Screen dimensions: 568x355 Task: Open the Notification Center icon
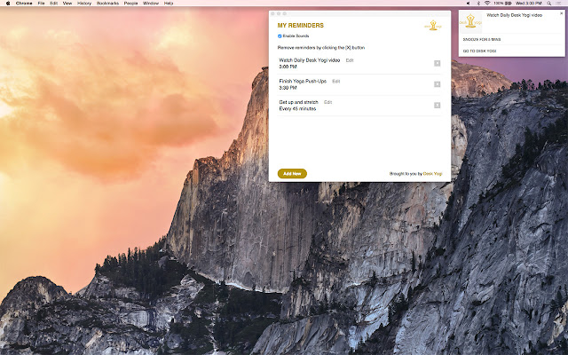click(559, 4)
